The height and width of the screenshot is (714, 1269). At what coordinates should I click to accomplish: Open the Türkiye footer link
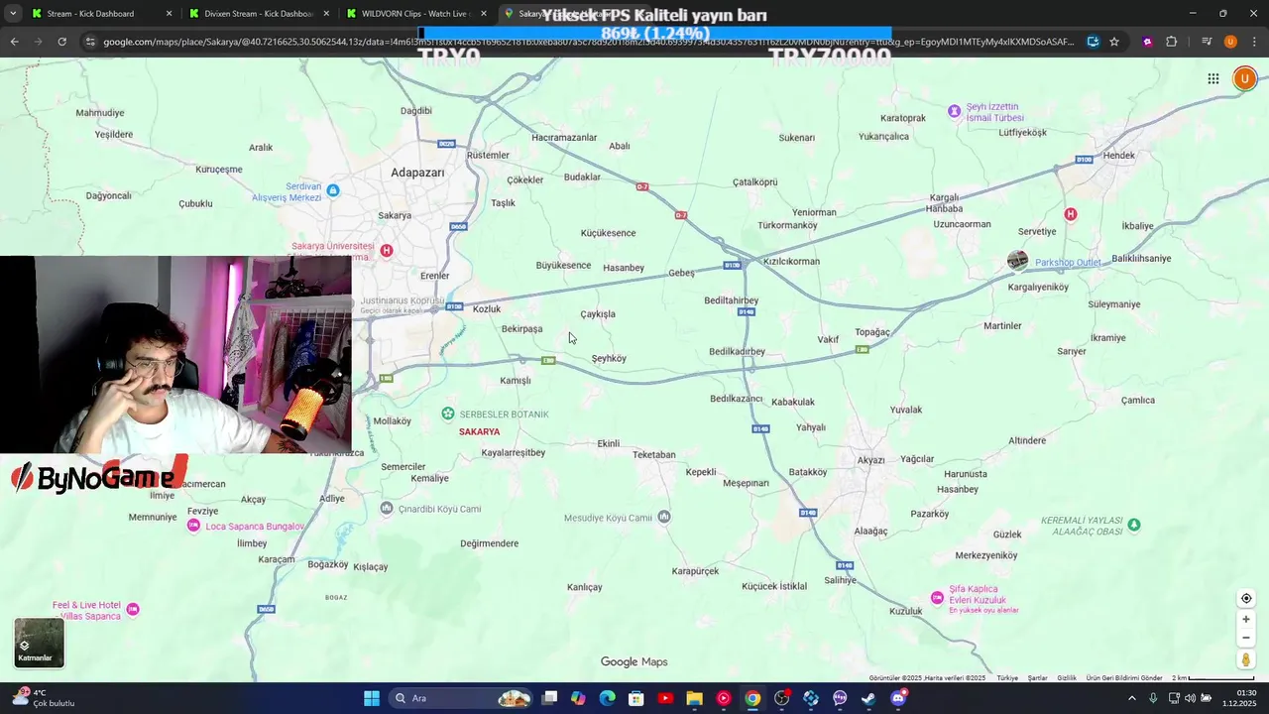pyautogui.click(x=1007, y=678)
